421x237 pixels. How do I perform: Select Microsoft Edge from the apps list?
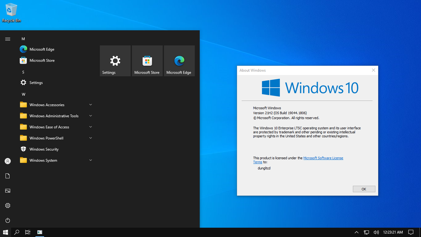(42, 49)
